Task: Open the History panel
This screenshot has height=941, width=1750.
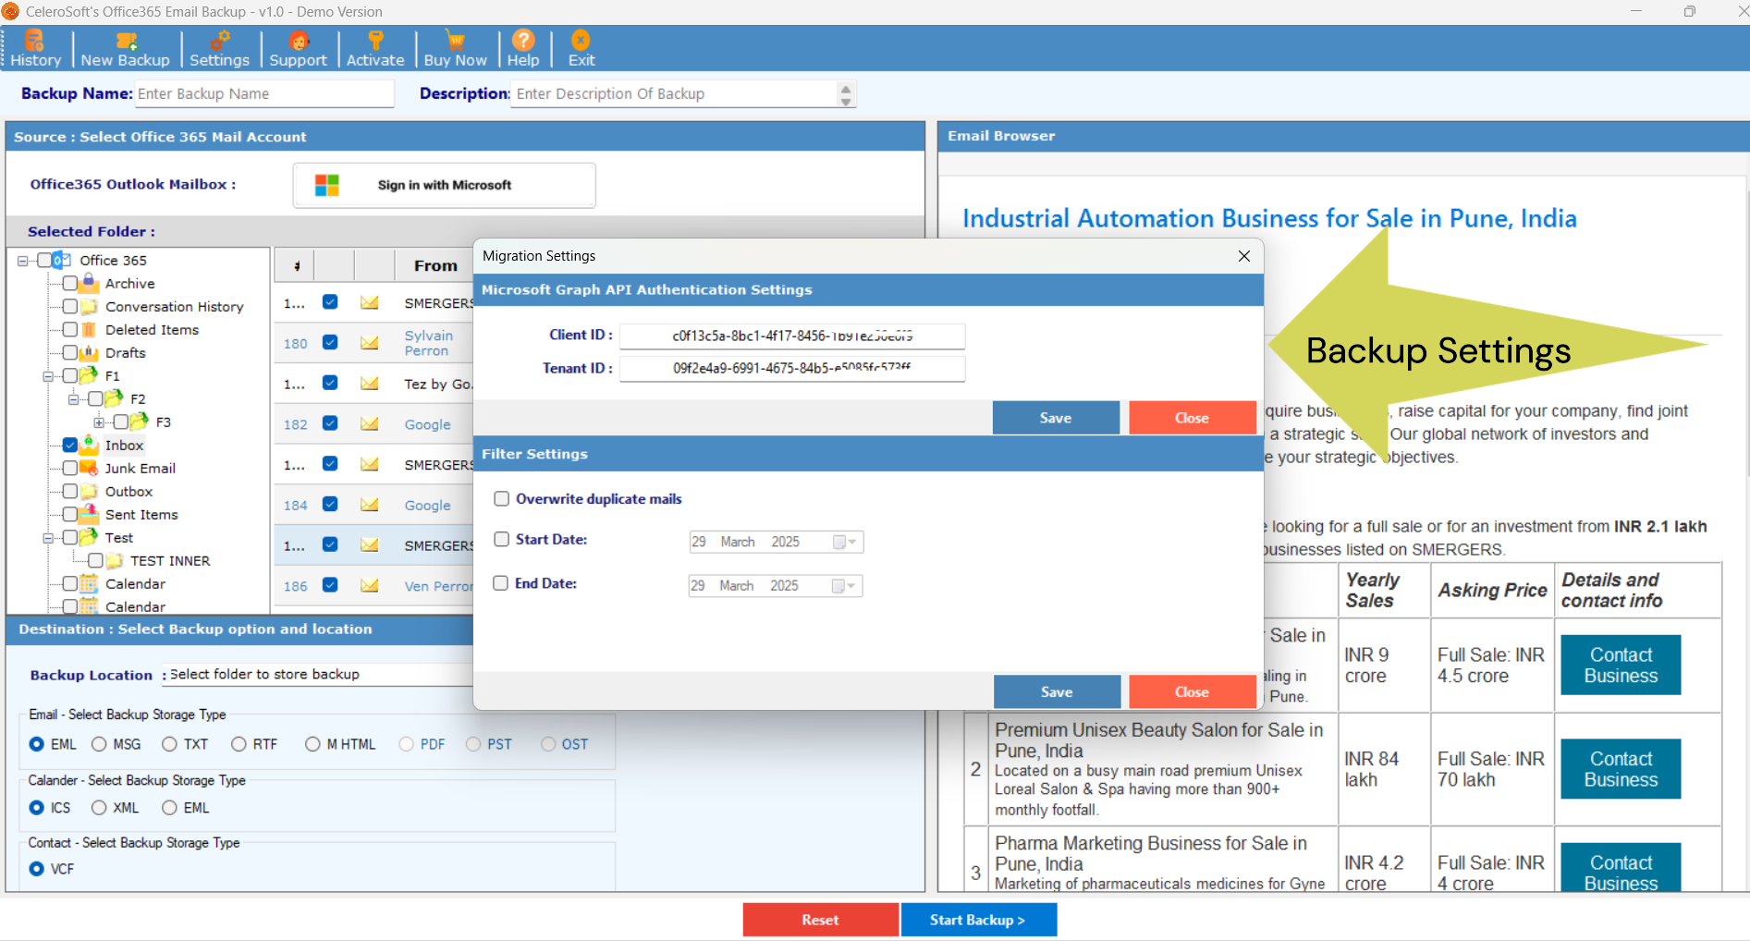Action: [34, 47]
